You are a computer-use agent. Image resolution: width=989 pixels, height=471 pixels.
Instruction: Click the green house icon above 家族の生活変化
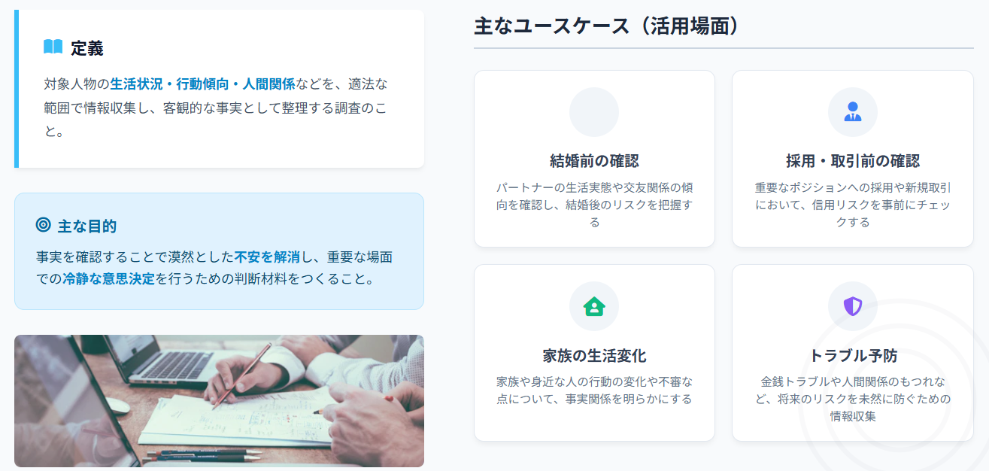[x=594, y=306]
